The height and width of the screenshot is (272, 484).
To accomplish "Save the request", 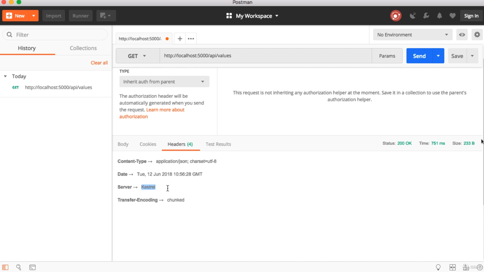I will (x=457, y=56).
